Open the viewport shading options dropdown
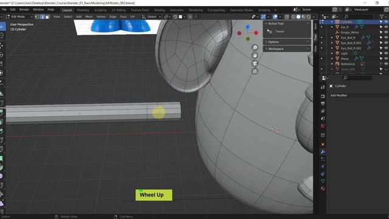389x219 pixels. point(314,16)
